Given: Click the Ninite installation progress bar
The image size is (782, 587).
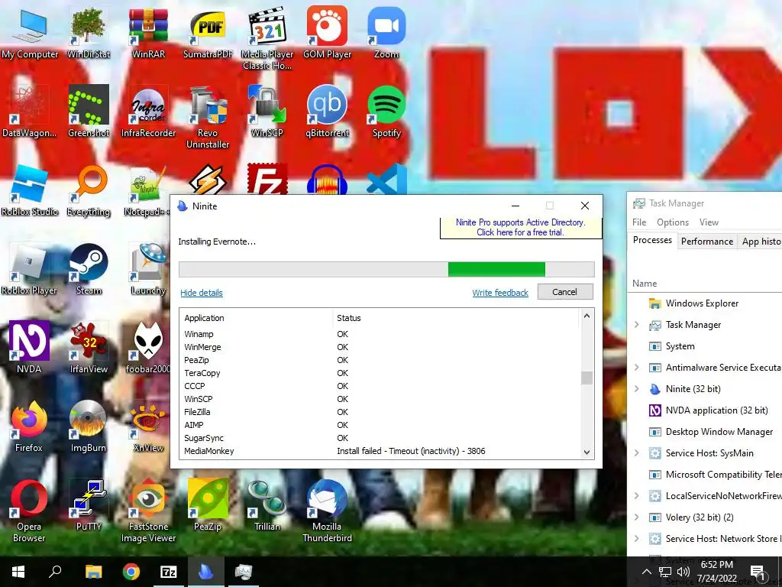Looking at the screenshot, I should click(386, 270).
